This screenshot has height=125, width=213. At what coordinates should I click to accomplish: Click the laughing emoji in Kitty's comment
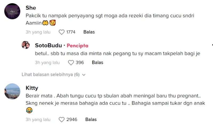tap(29, 110)
